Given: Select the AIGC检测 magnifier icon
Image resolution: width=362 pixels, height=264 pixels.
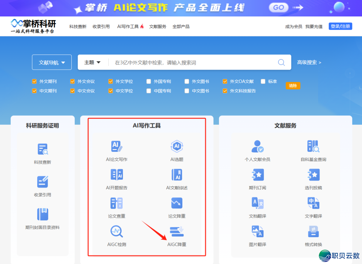Looking at the screenshot, I should (117, 232).
